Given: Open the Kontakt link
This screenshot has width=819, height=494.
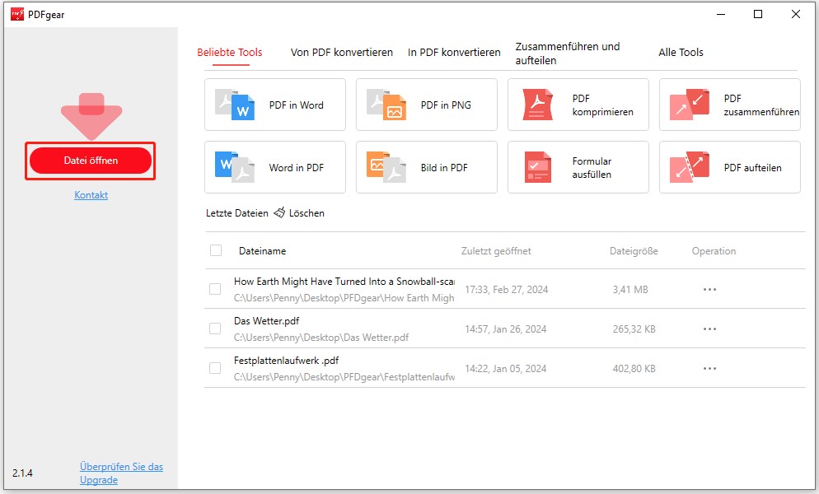Looking at the screenshot, I should click(x=90, y=195).
